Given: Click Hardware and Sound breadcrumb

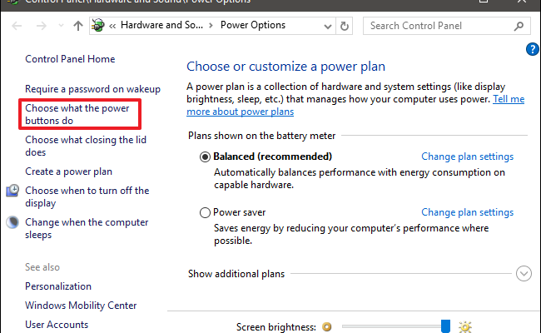Looking at the screenshot, I should click(x=161, y=25).
